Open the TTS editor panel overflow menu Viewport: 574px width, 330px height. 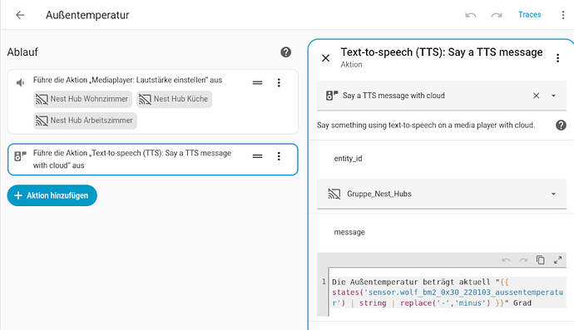pos(557,58)
